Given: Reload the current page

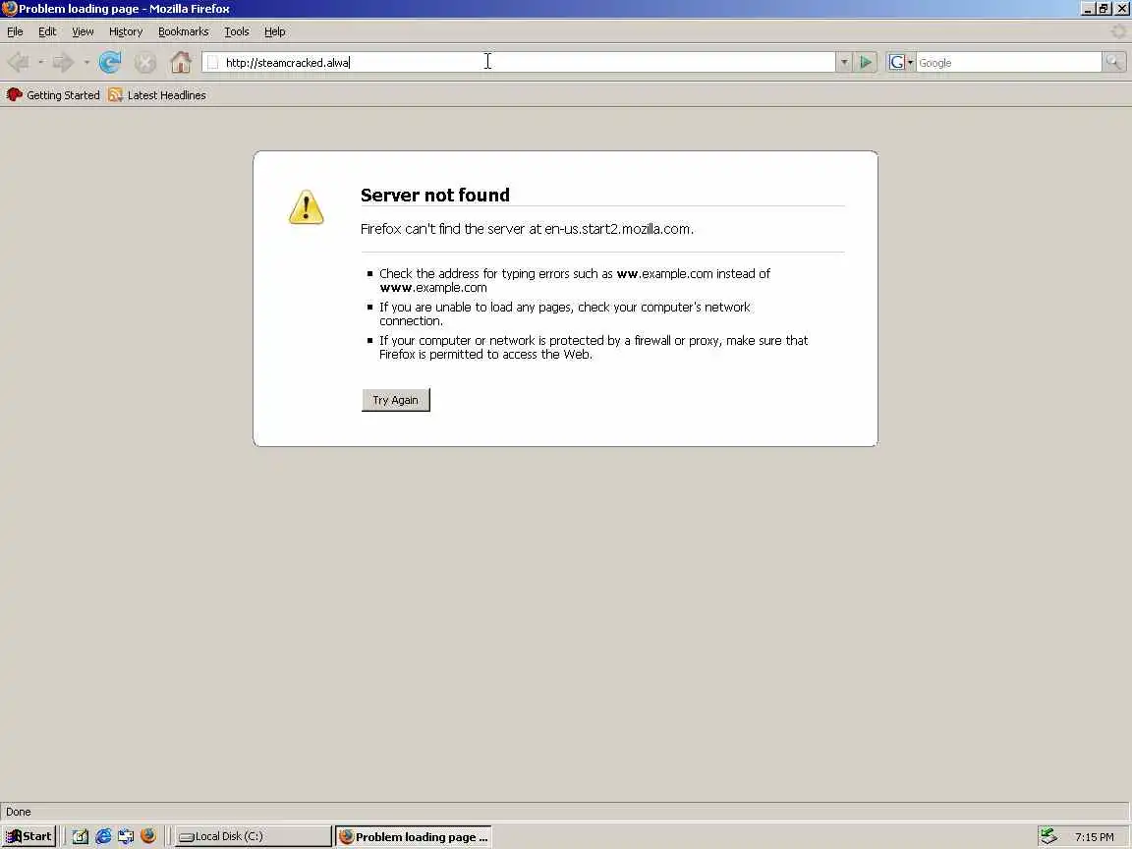Looking at the screenshot, I should (x=110, y=63).
